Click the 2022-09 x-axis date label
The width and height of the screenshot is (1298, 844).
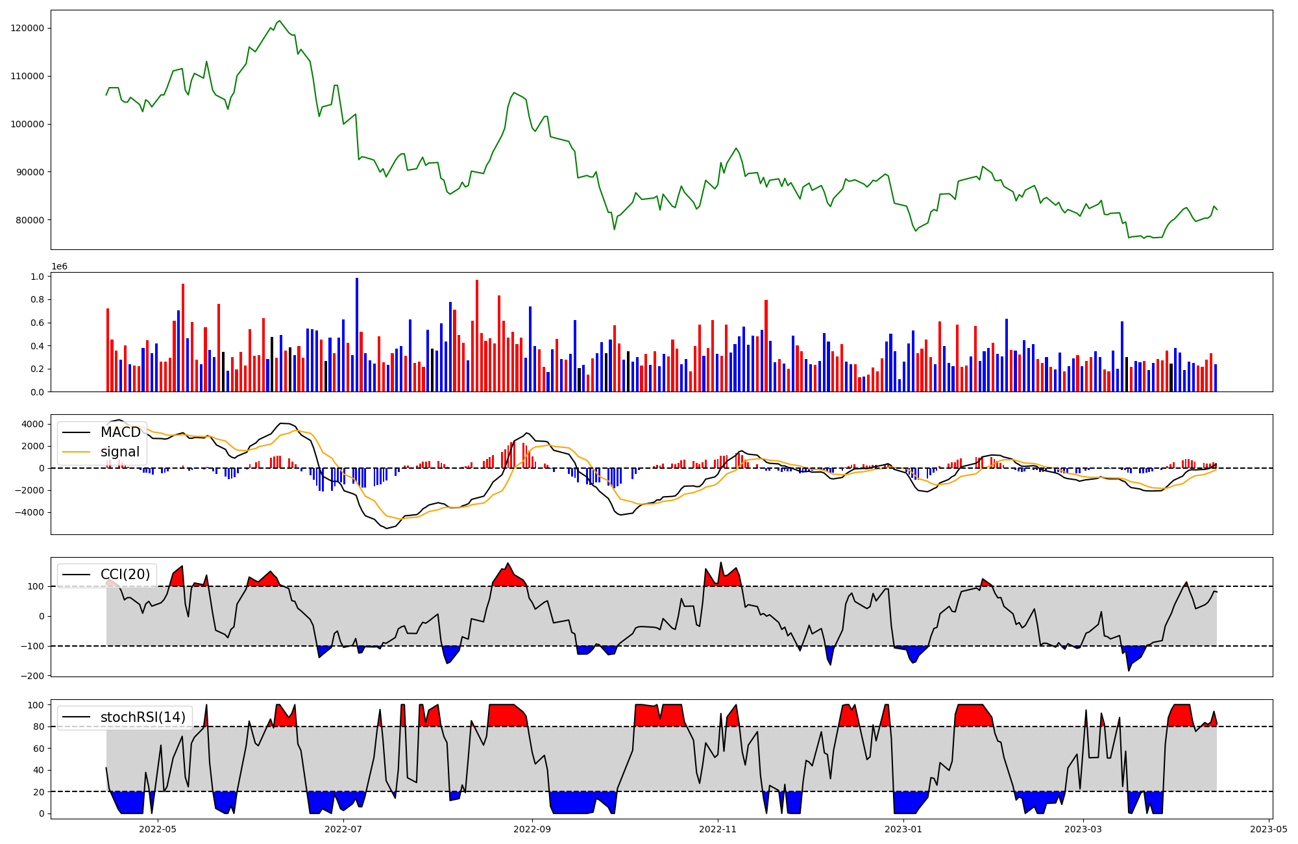tap(532, 829)
